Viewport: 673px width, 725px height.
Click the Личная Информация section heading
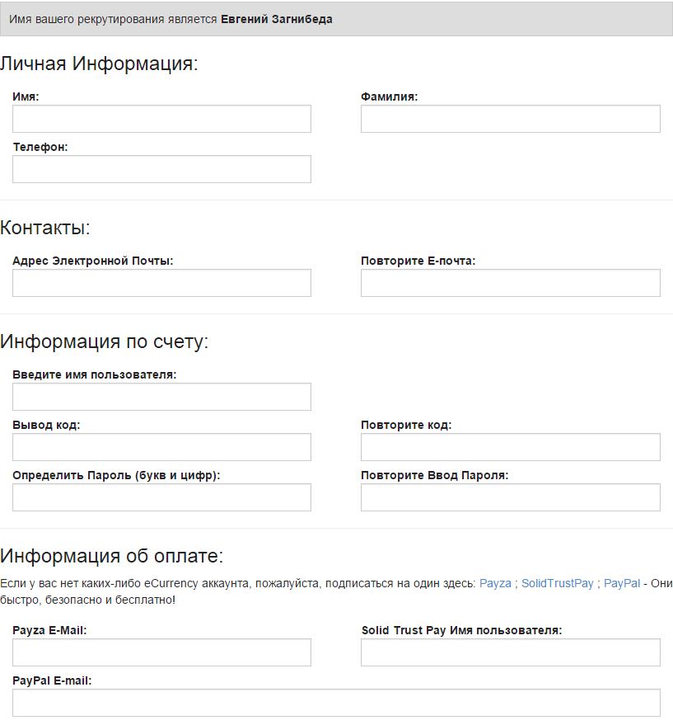click(x=99, y=64)
